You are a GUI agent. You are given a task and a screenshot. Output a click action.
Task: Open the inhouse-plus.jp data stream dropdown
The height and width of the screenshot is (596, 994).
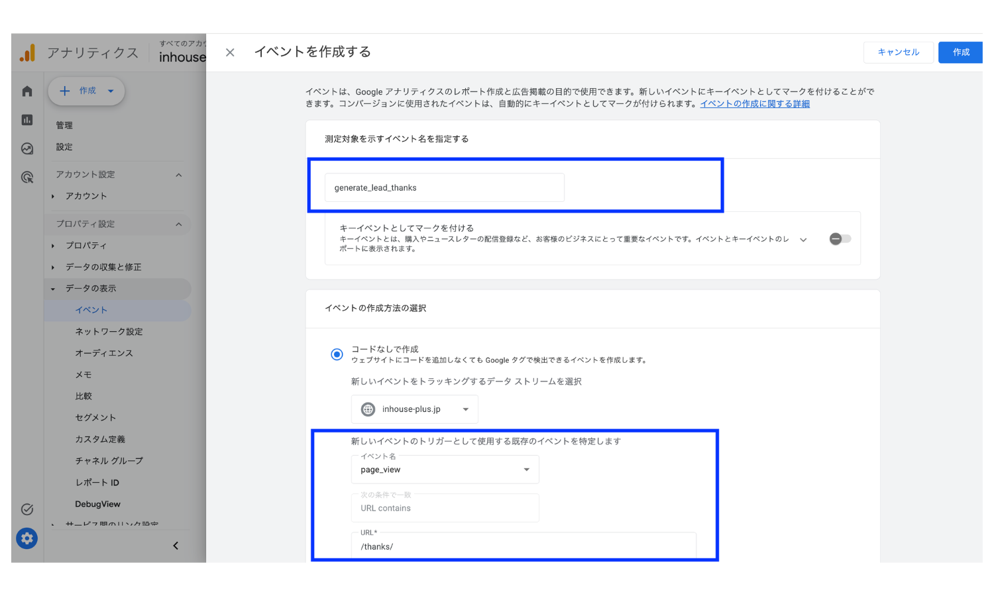click(415, 409)
